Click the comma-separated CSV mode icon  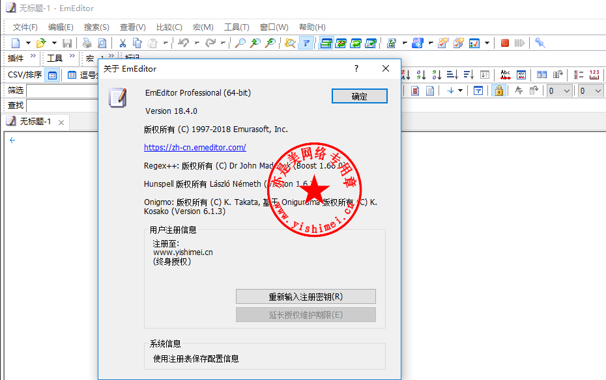click(x=72, y=75)
